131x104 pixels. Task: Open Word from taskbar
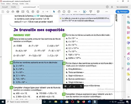(x=89, y=102)
